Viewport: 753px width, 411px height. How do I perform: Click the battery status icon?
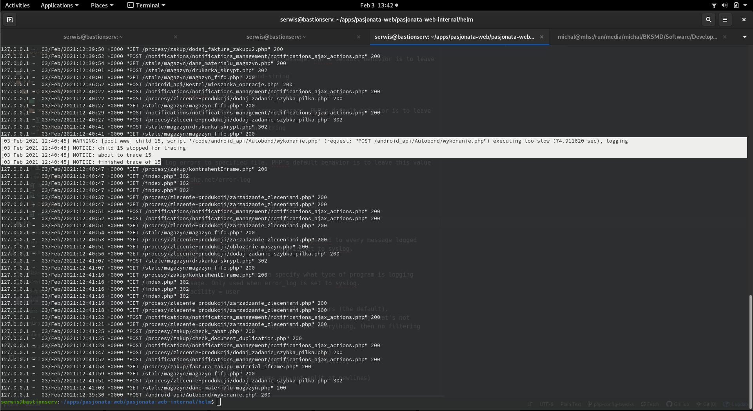click(x=736, y=5)
